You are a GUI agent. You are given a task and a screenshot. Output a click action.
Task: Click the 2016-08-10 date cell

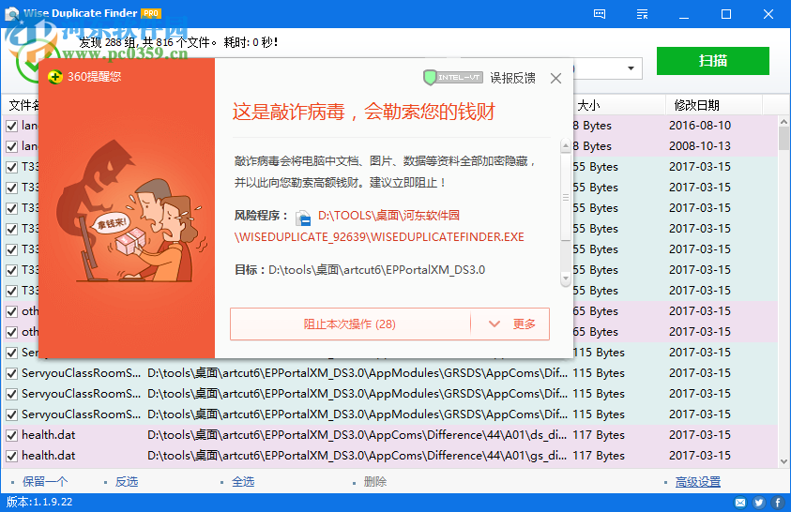click(700, 126)
